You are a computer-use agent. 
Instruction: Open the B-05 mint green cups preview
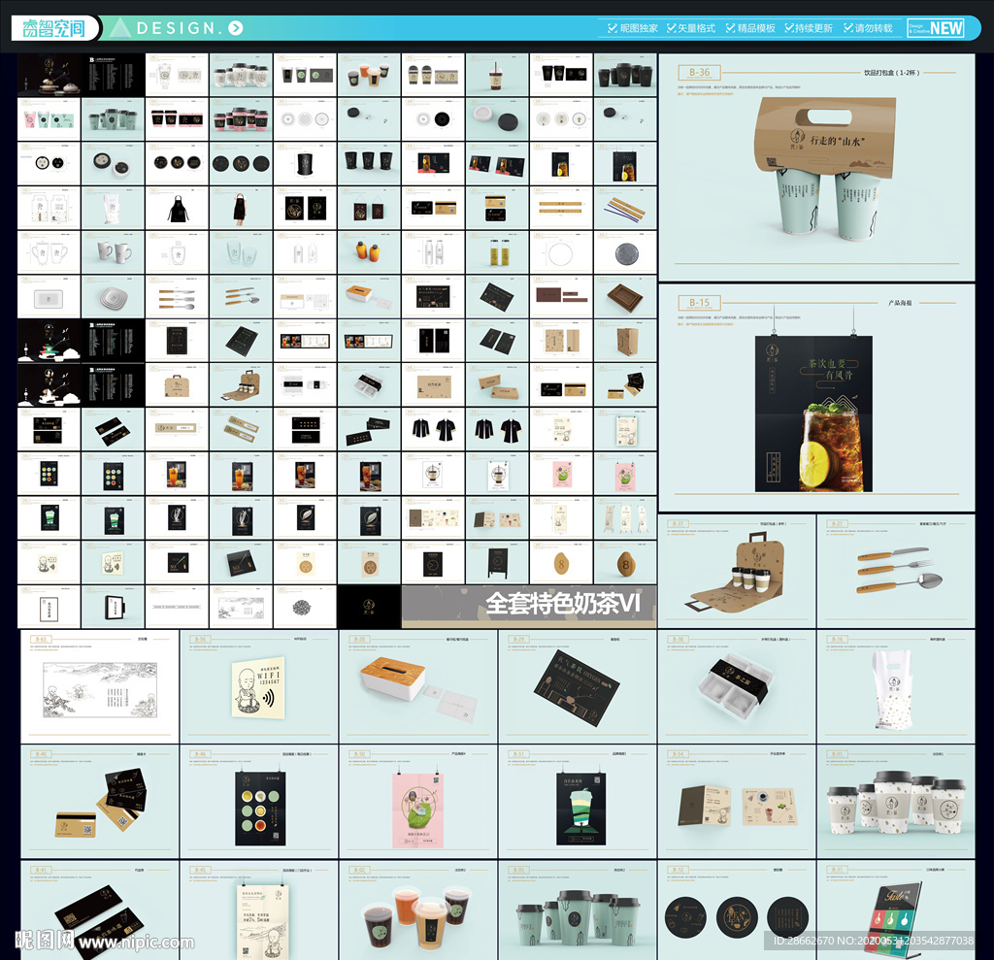(578, 910)
